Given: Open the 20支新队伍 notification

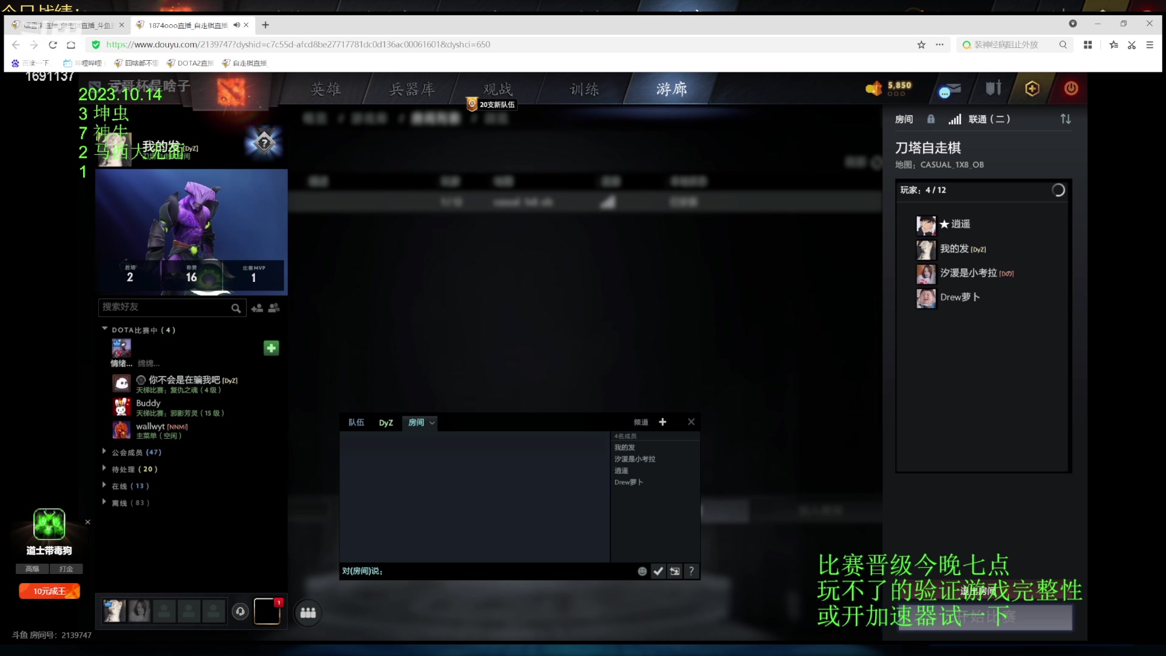Looking at the screenshot, I should click(491, 104).
